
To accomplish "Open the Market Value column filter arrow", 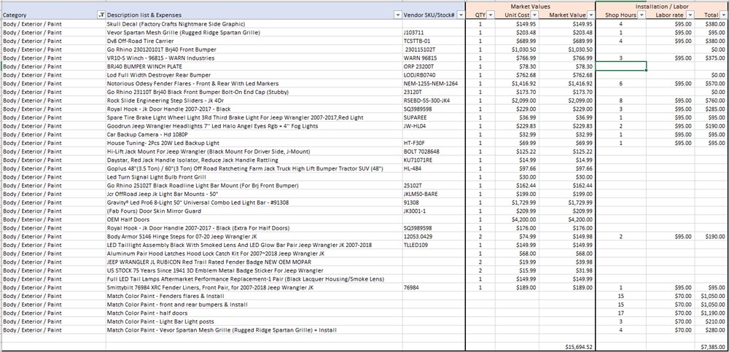I will point(590,15).
